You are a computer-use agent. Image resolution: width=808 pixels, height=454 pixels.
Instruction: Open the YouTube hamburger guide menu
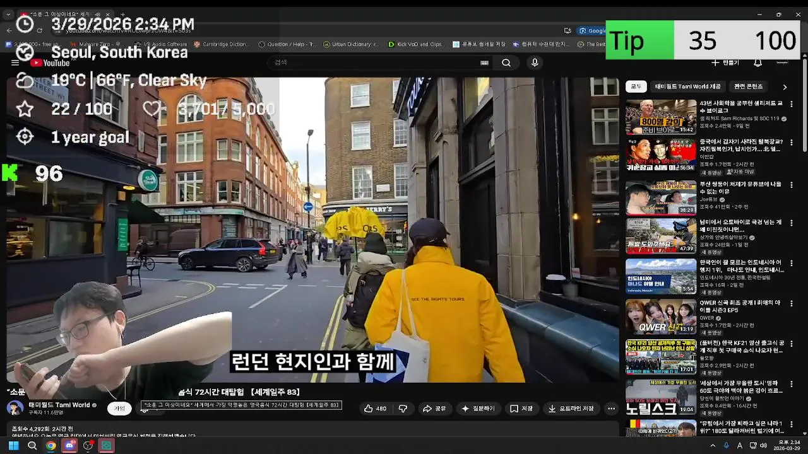15,62
